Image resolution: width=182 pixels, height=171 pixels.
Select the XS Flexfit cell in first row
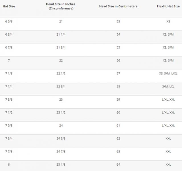point(168,21)
